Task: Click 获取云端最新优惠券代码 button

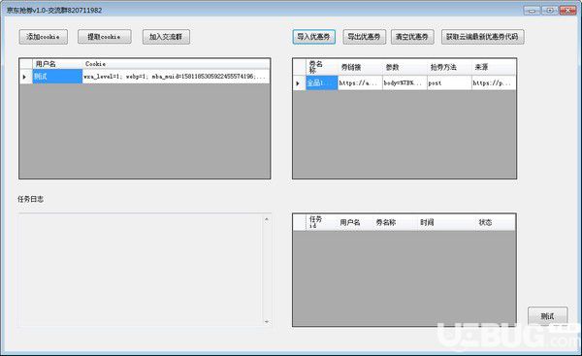Action: [x=482, y=37]
